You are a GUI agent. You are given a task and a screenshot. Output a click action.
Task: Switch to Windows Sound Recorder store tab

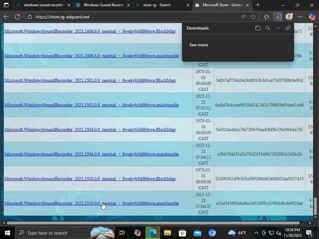[103, 5]
